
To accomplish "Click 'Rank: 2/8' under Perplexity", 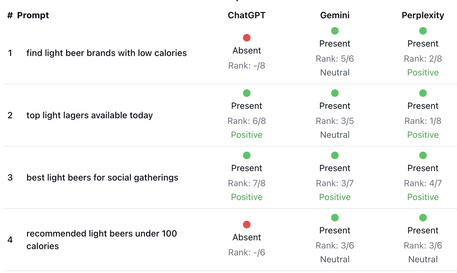I will coord(423,58).
